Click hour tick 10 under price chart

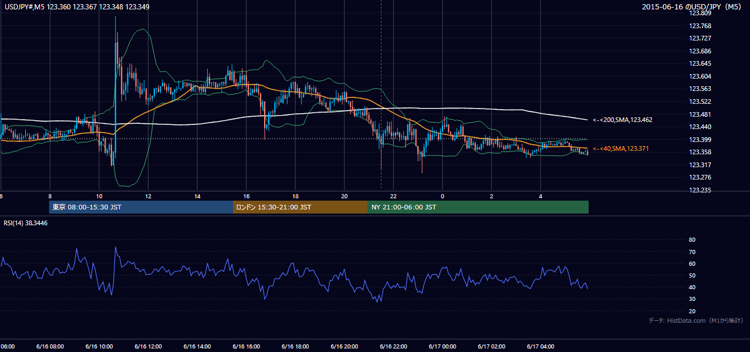click(x=99, y=196)
